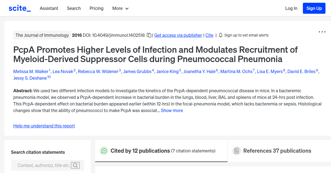Click the scite logo
This screenshot has height=173, width=331.
(x=19, y=8)
